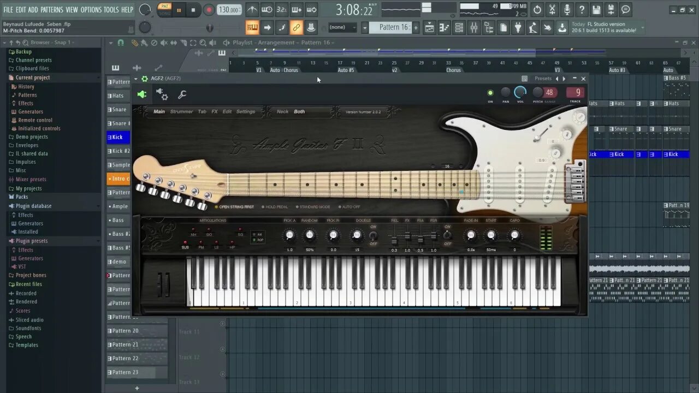Expand the Plugin presets folder
Screen dimensions: 699x393
click(32, 241)
